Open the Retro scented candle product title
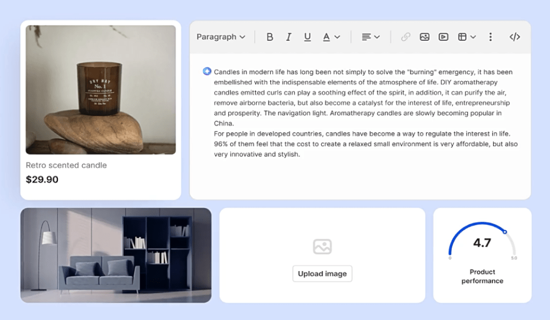Screen dimensions: 550x320 pos(66,165)
